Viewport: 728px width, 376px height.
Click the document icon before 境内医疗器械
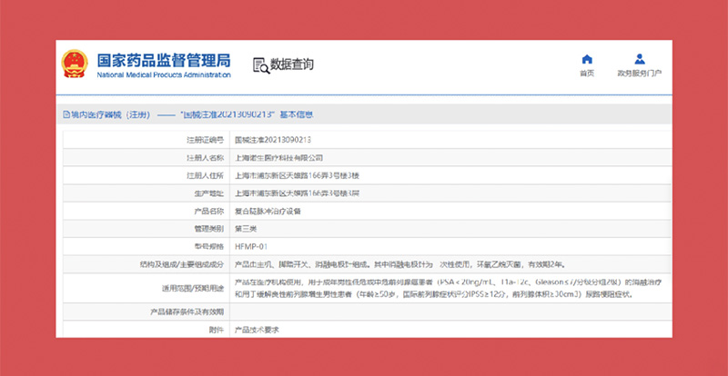tap(65, 115)
